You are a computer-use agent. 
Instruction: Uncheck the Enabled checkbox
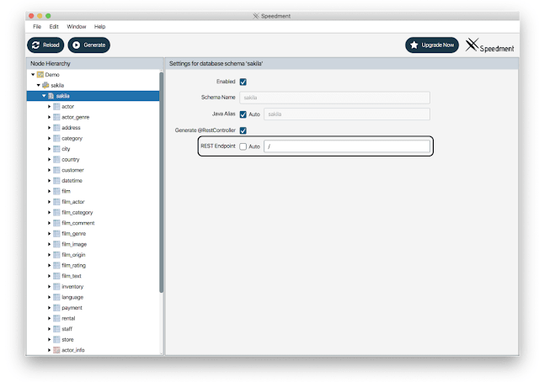243,82
